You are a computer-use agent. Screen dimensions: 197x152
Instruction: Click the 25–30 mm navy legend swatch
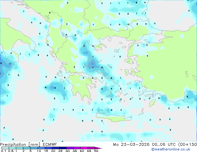[x=63, y=148]
